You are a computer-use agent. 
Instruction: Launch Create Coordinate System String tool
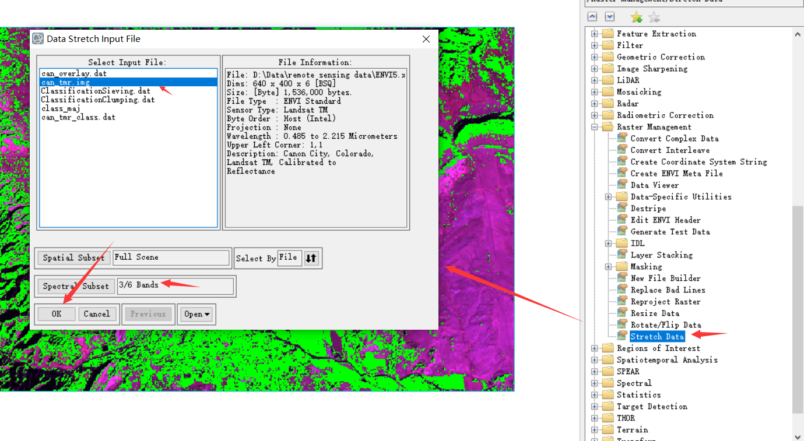(698, 162)
